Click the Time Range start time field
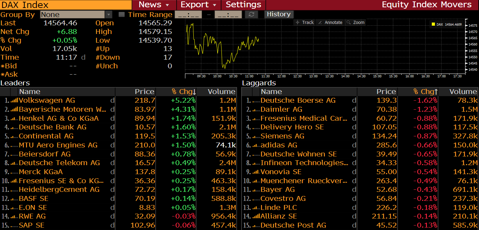Image resolution: width=479 pixels, height=230 pixels. [188, 15]
